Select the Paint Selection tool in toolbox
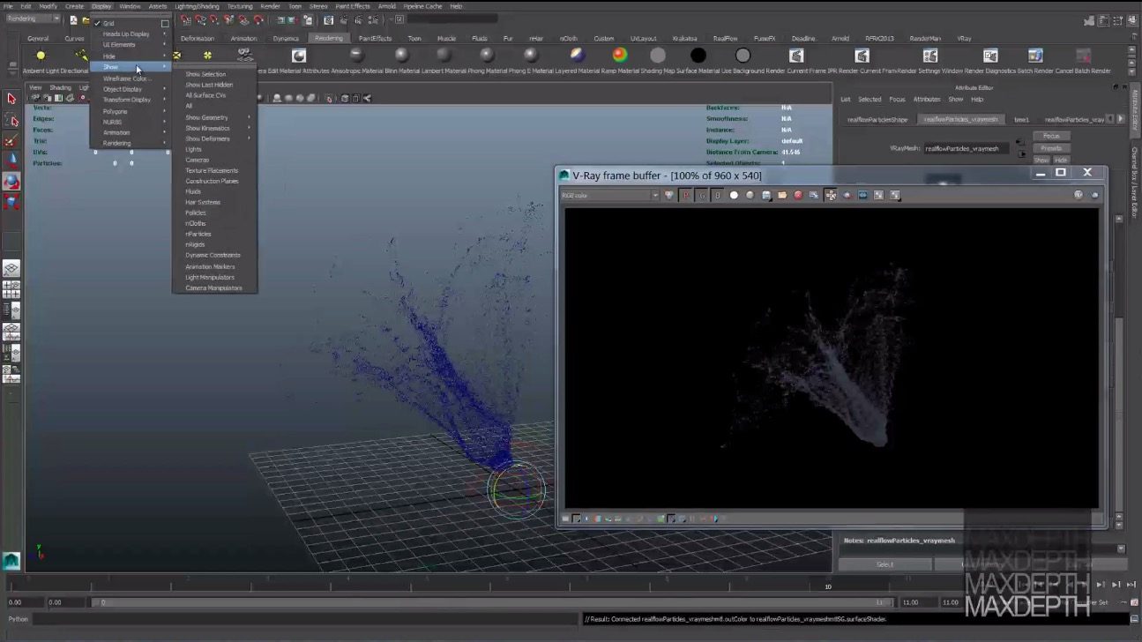Image resolution: width=1142 pixels, height=642 pixels. (11, 140)
